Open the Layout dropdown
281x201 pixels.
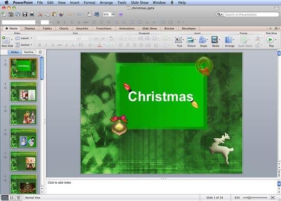24,38
